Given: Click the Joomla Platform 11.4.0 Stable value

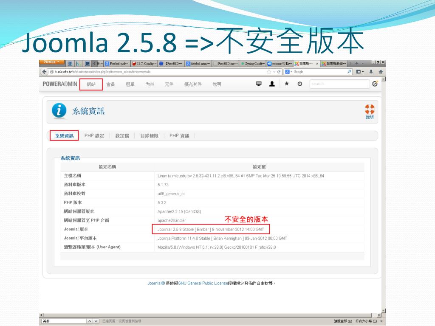Looking at the screenshot, I should (222, 239).
